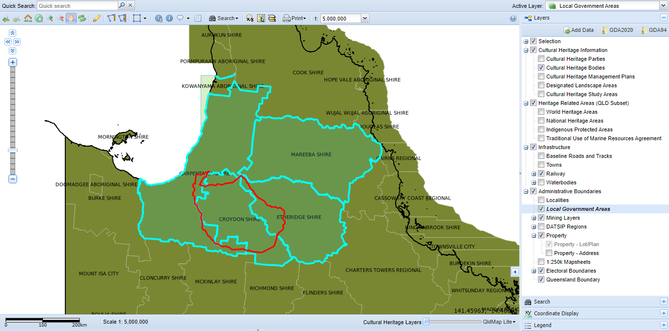Image resolution: width=669 pixels, height=331 pixels.
Task: Click into the Quick search field
Action: pyautogui.click(x=78, y=5)
